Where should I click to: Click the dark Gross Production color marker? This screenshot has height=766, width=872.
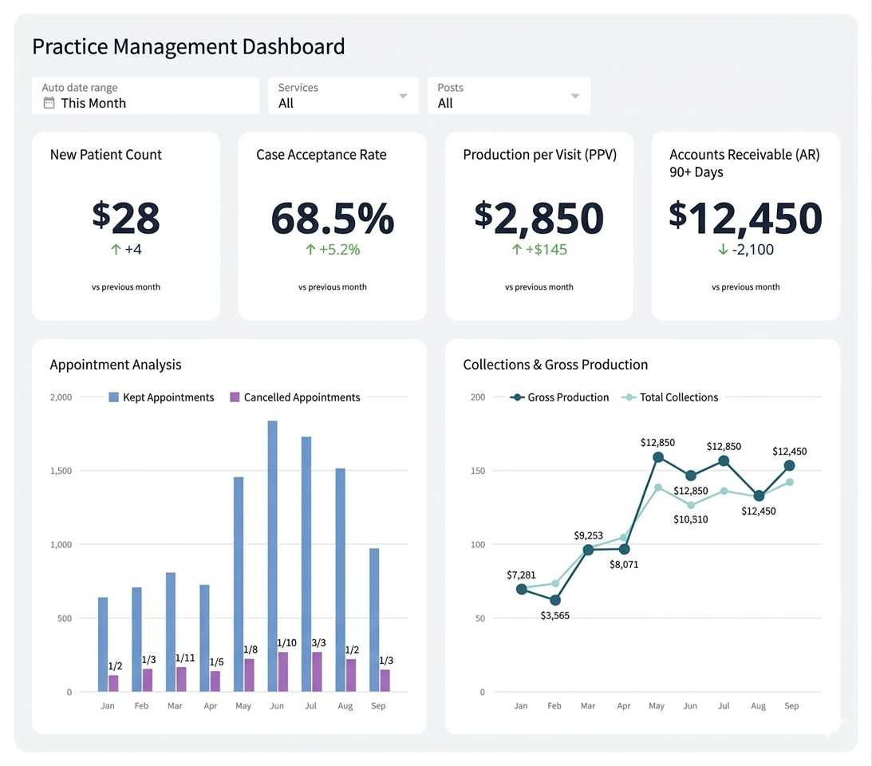point(519,397)
